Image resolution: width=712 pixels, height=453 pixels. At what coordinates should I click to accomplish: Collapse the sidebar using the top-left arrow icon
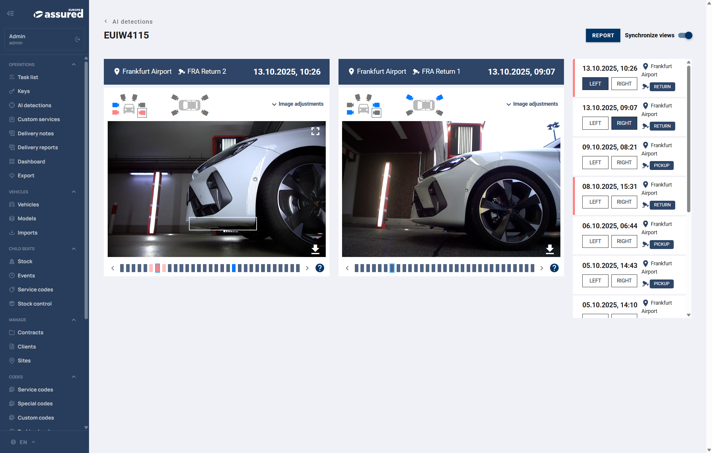point(10,13)
